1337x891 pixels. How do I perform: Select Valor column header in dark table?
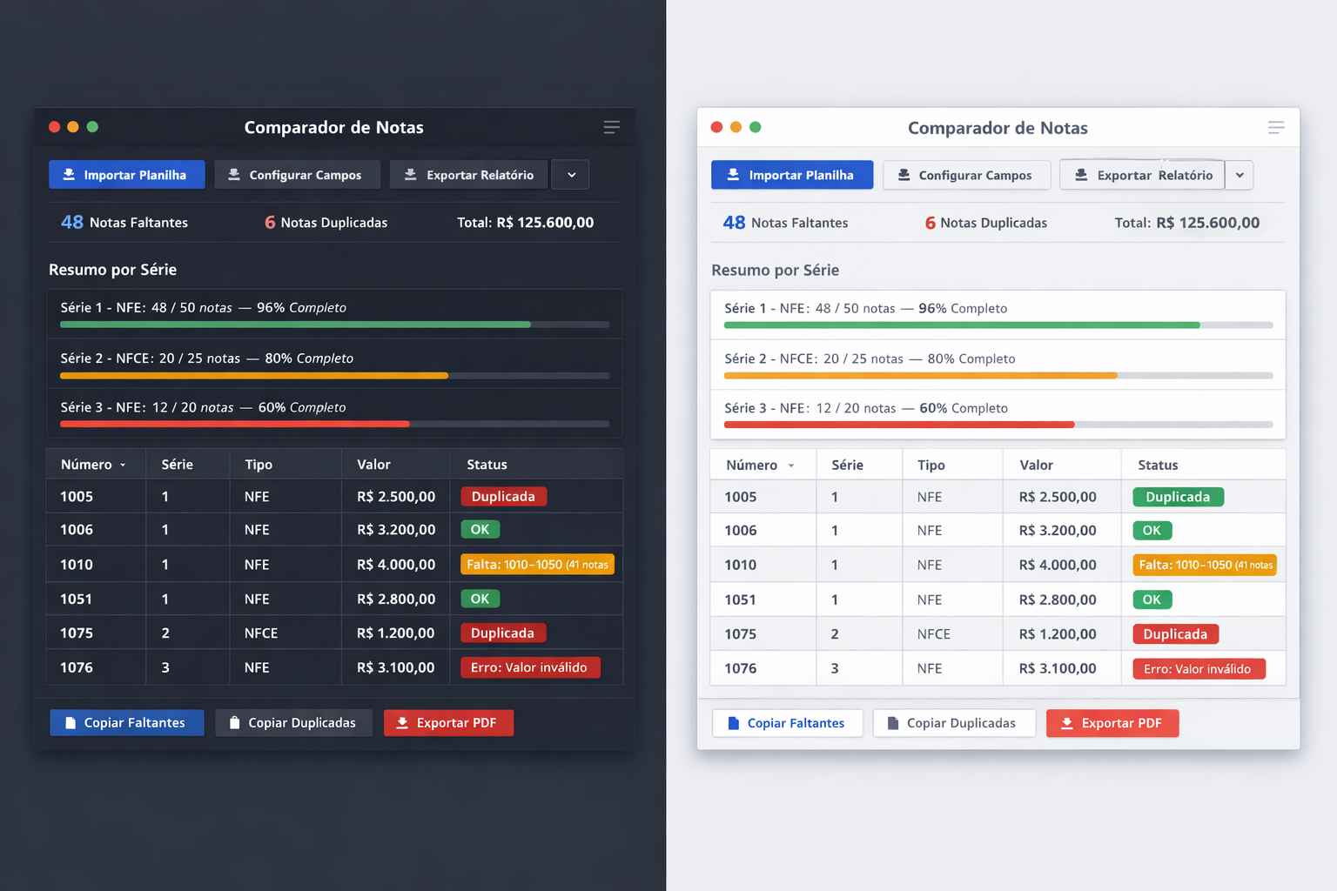pyautogui.click(x=373, y=465)
